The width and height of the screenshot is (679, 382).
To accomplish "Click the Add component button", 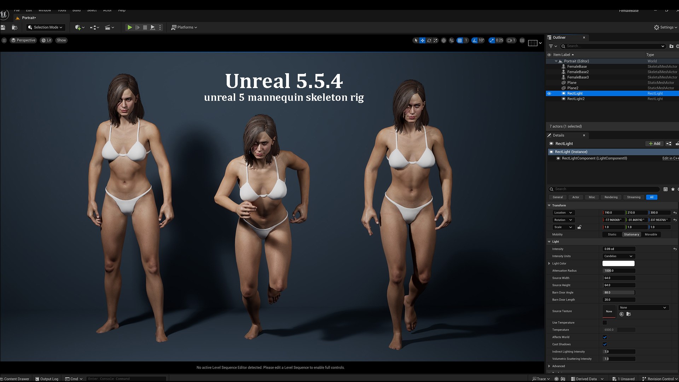I will (x=654, y=144).
